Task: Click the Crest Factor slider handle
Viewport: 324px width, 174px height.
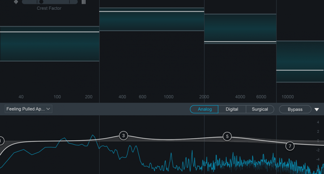Action: point(41,2)
